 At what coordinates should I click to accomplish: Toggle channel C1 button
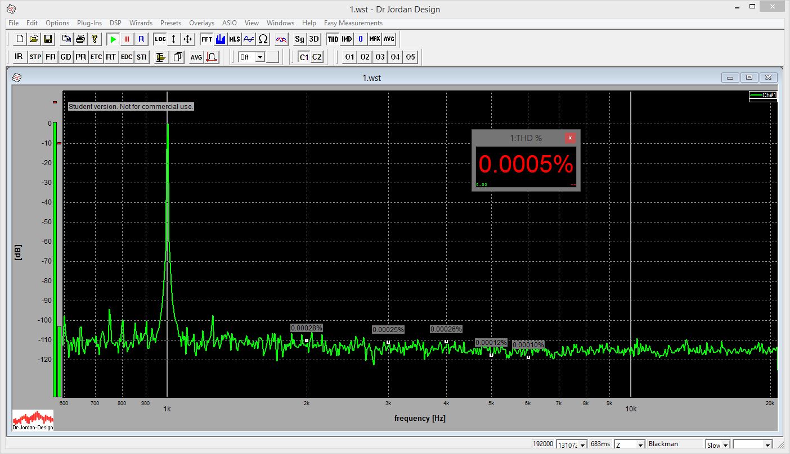[x=304, y=57]
